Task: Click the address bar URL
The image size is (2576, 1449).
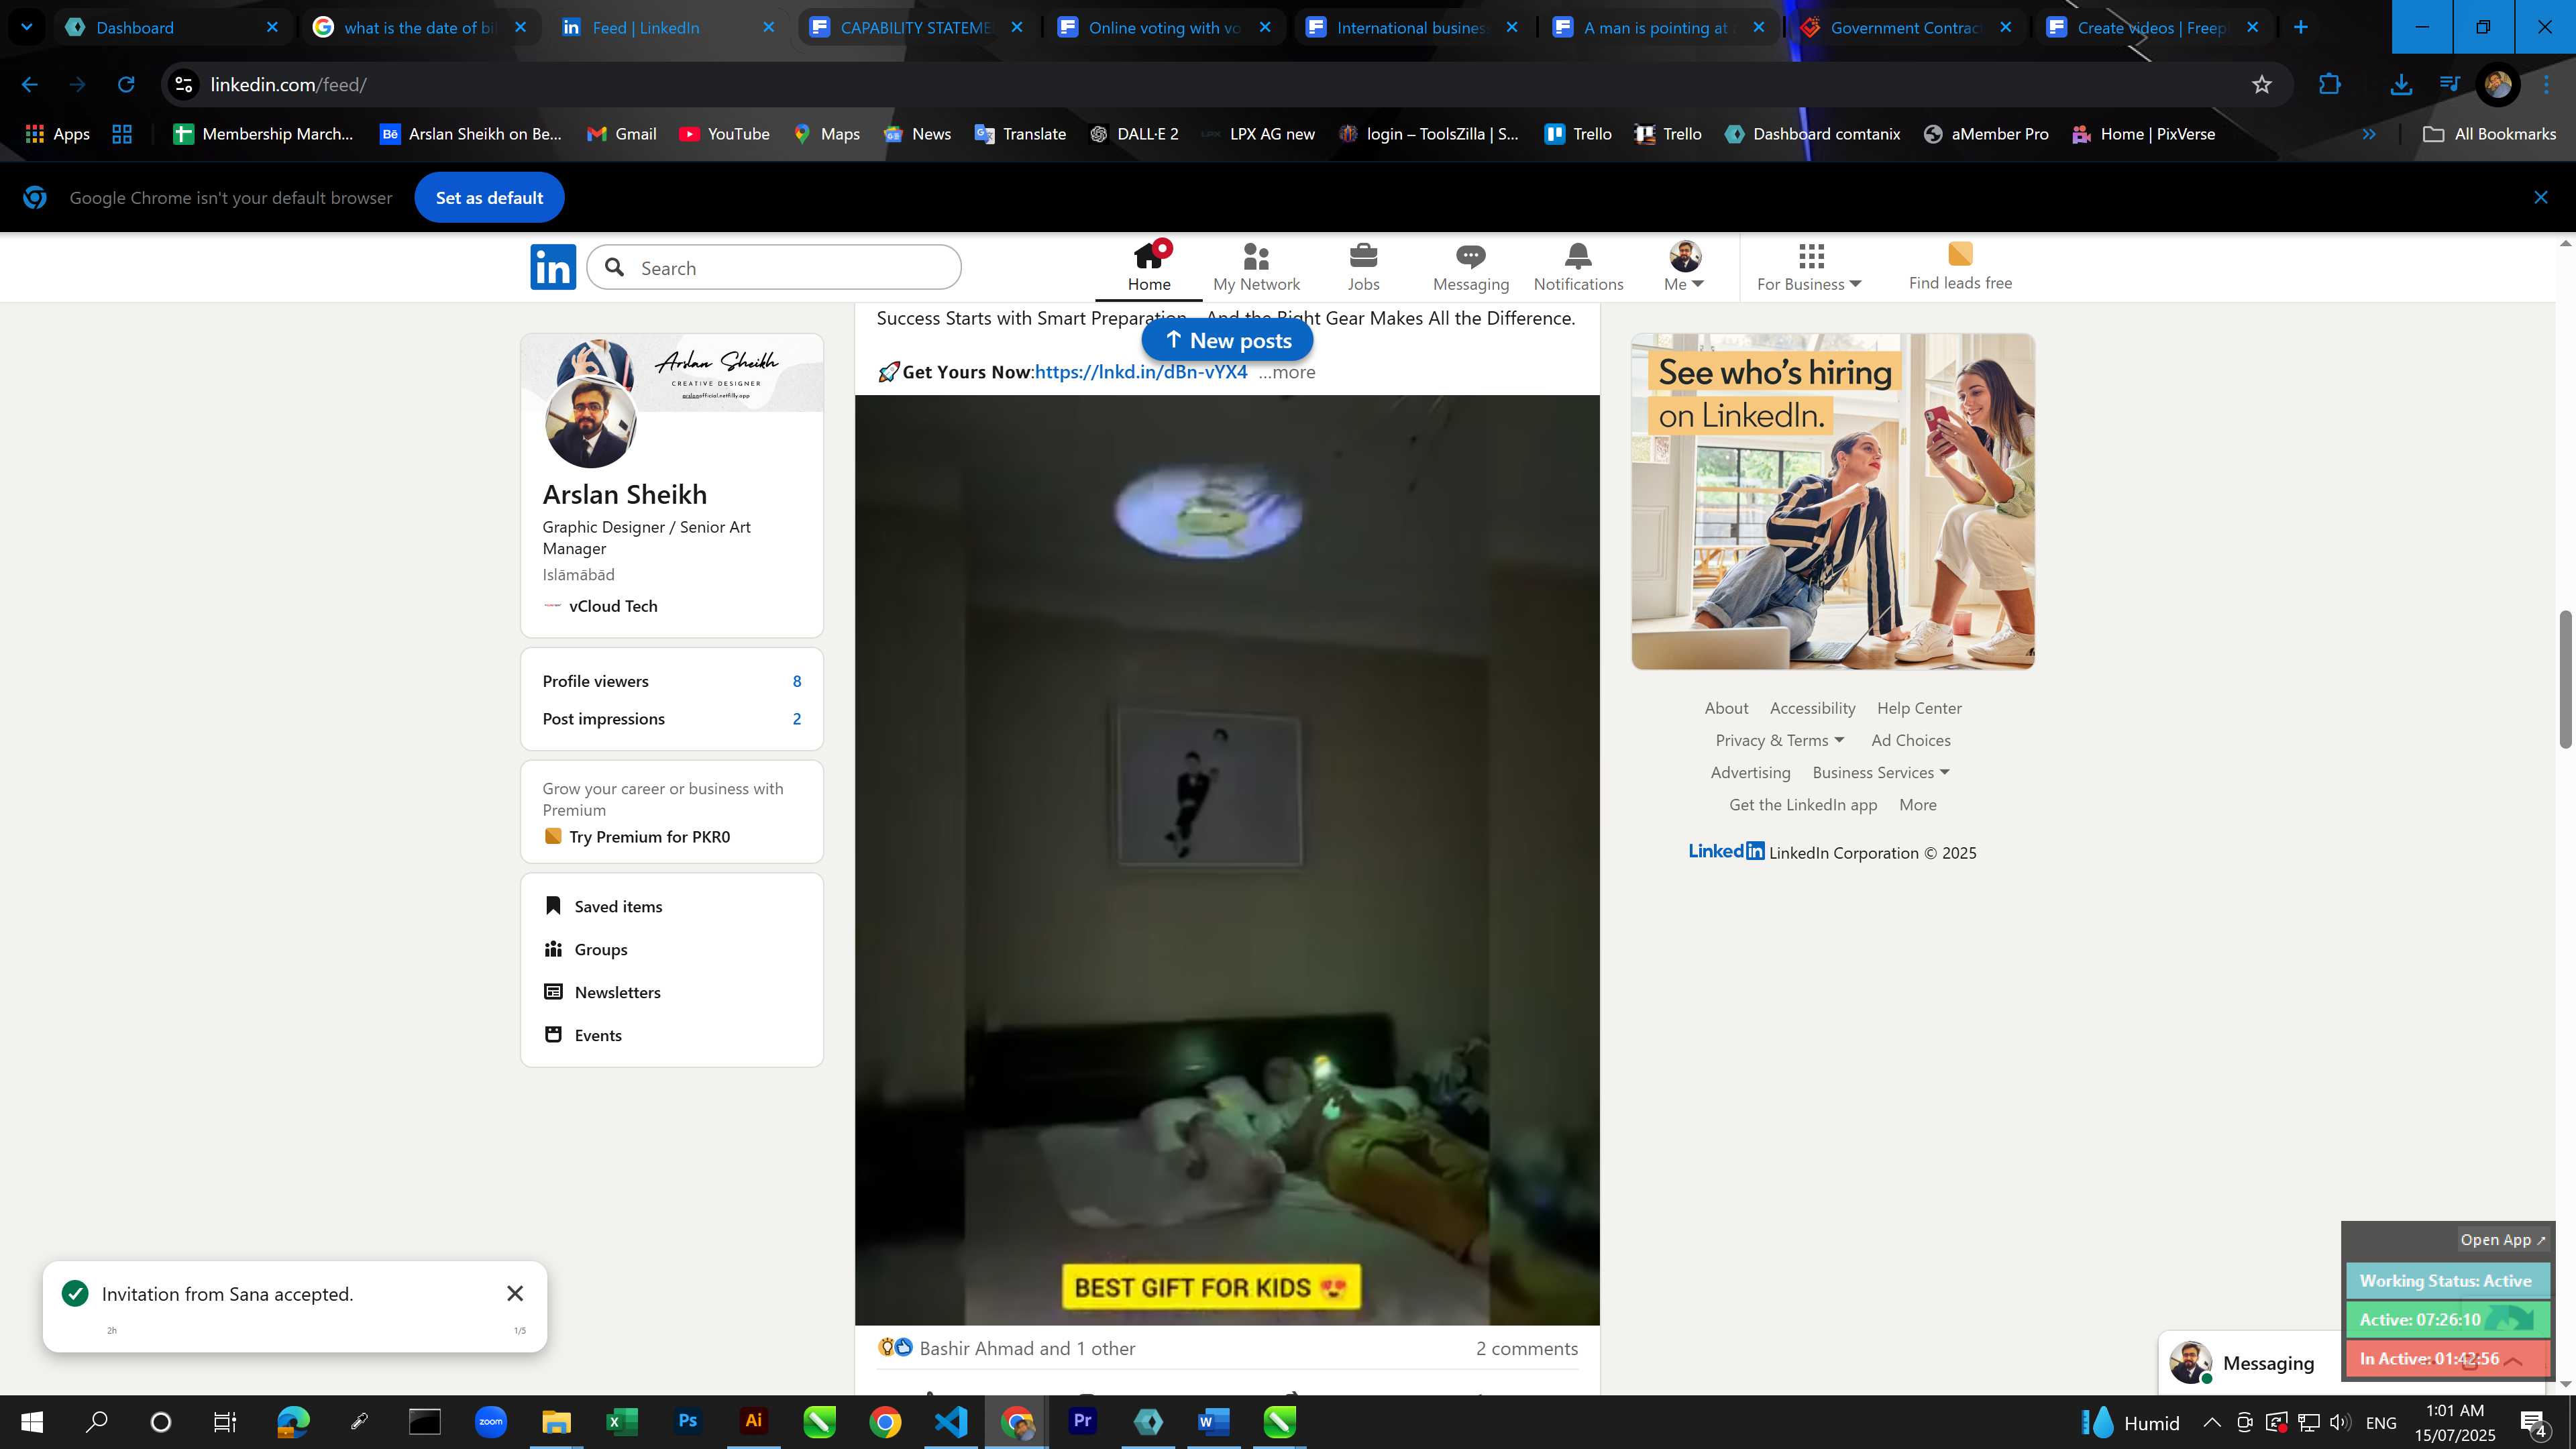Action: coord(288,85)
